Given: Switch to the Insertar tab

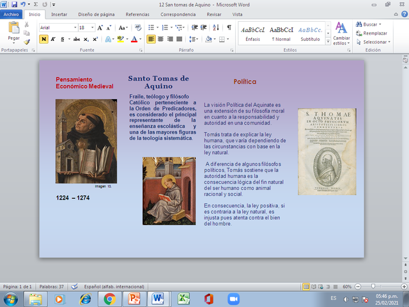Looking at the screenshot, I should click(x=59, y=14).
